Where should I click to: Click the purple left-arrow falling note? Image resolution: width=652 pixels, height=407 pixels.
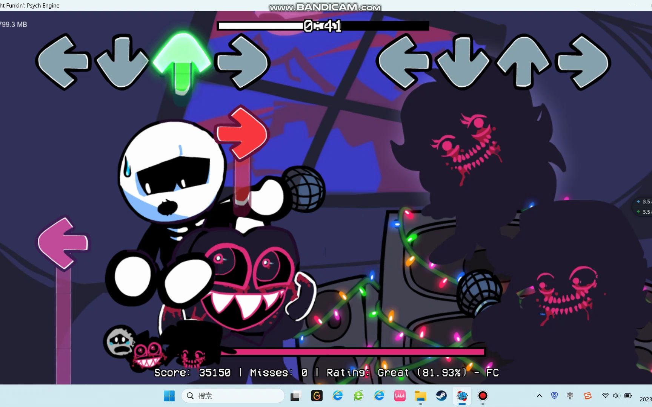point(63,243)
